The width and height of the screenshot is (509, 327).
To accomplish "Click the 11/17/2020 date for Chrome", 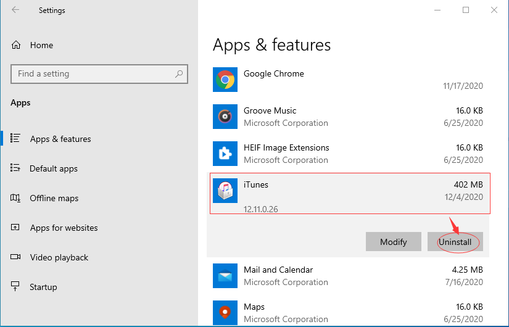I will [x=463, y=86].
